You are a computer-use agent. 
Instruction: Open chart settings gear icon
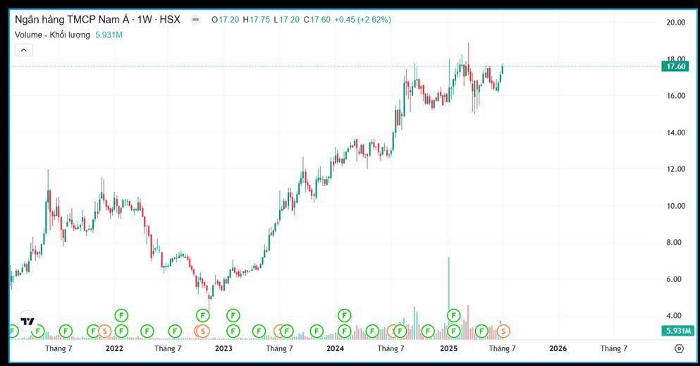[x=679, y=348]
